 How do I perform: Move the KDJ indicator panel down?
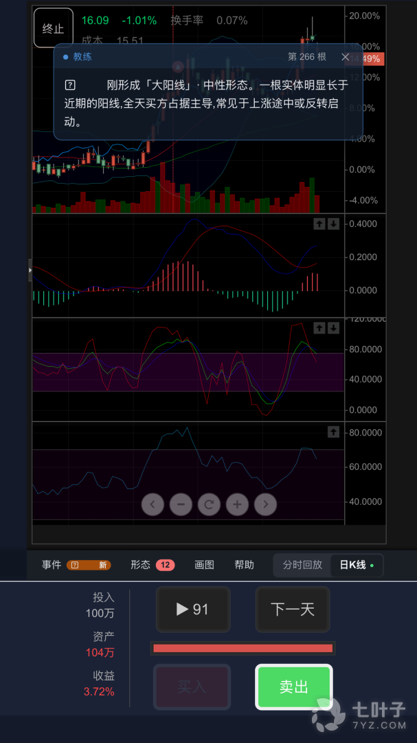[333, 327]
